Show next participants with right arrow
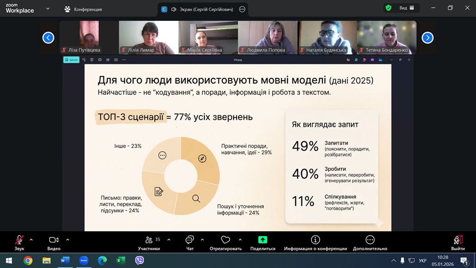 point(427,37)
